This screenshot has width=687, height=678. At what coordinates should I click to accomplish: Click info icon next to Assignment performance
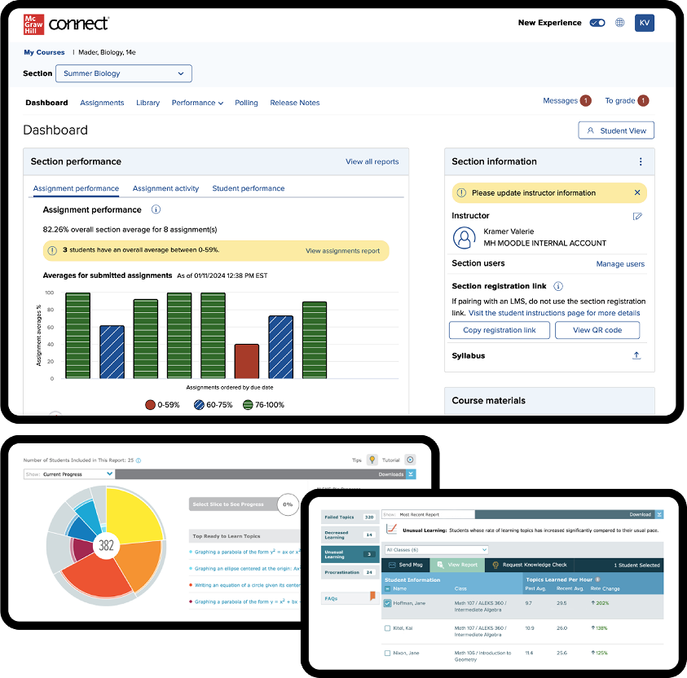click(x=156, y=210)
